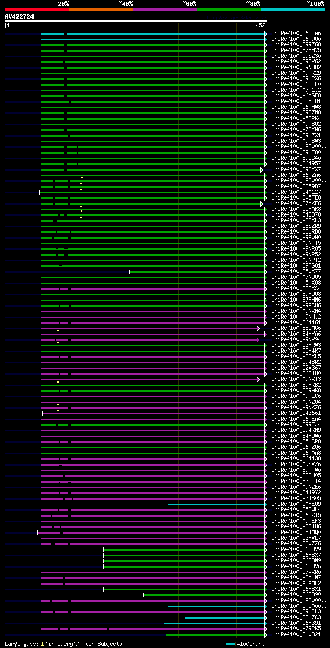The width and height of the screenshot is (330, 648).
Task: Select the UniRef100_C6T2Q6 label
Action: pyautogui.click(x=296, y=447)
